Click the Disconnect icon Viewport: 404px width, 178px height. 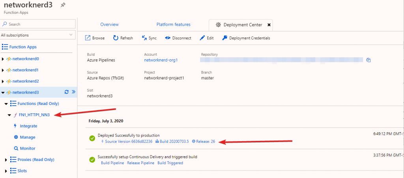168,38
